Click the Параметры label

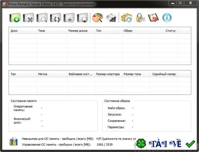coord(116,127)
